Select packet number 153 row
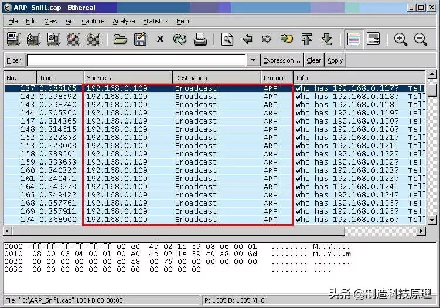The height and width of the screenshot is (308, 440). click(214, 146)
